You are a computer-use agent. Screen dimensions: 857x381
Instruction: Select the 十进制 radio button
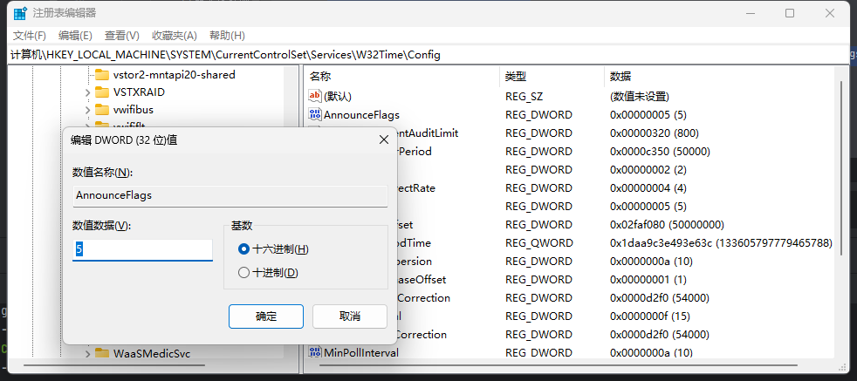tap(244, 273)
